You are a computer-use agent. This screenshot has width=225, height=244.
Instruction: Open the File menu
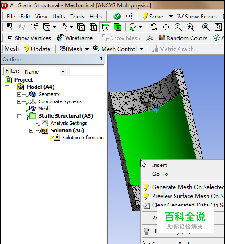click(11, 17)
